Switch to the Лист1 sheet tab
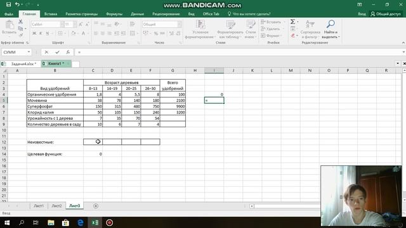The image size is (406, 228). 39,206
